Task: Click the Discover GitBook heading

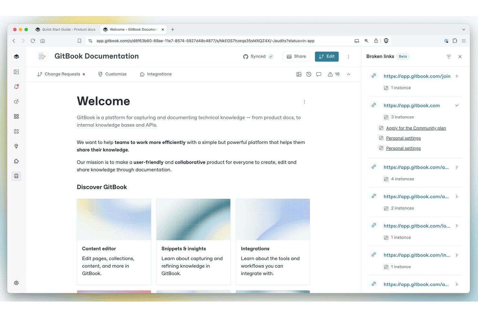Action: point(102,187)
